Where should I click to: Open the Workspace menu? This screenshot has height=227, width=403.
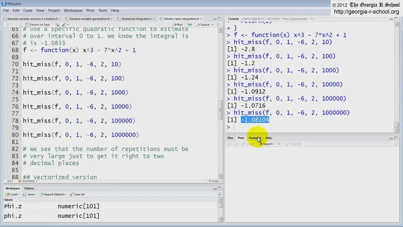point(73,10)
